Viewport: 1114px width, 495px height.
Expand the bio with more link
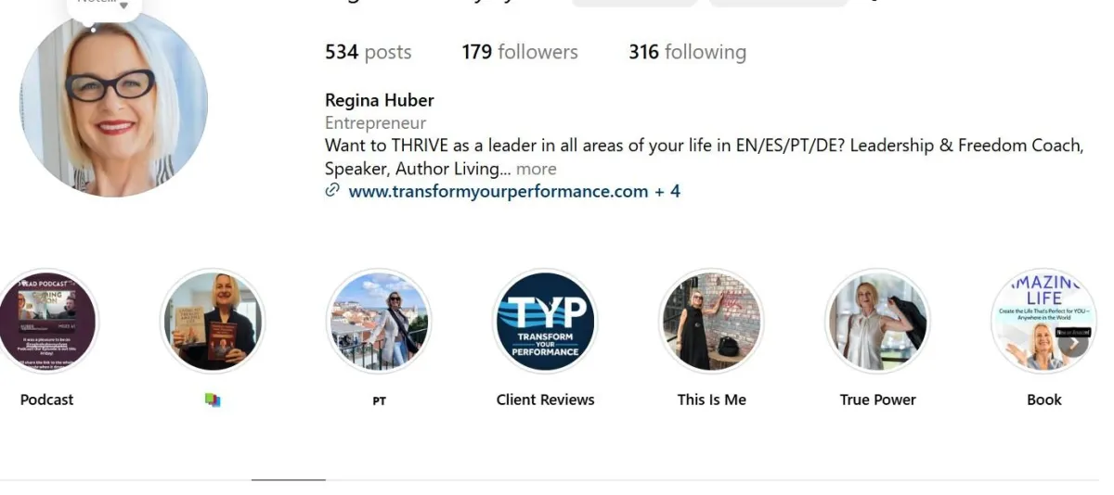click(x=537, y=169)
